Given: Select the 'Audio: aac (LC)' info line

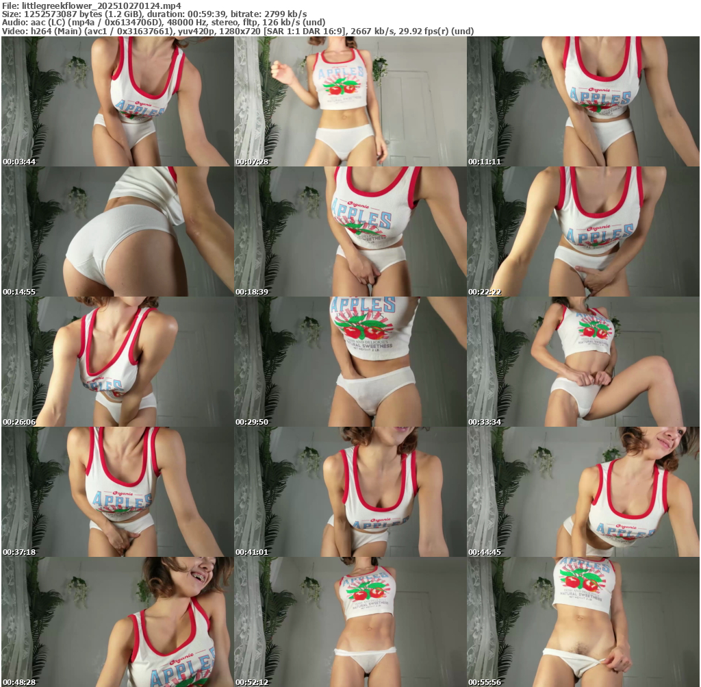Looking at the screenshot, I should [164, 23].
